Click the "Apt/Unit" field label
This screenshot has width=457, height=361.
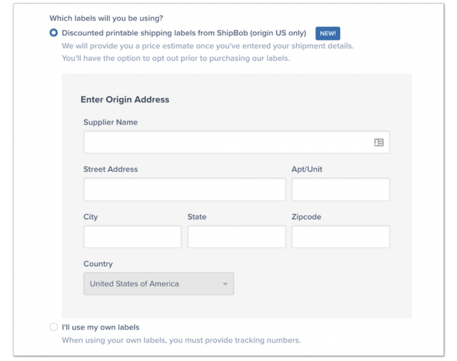coord(307,169)
